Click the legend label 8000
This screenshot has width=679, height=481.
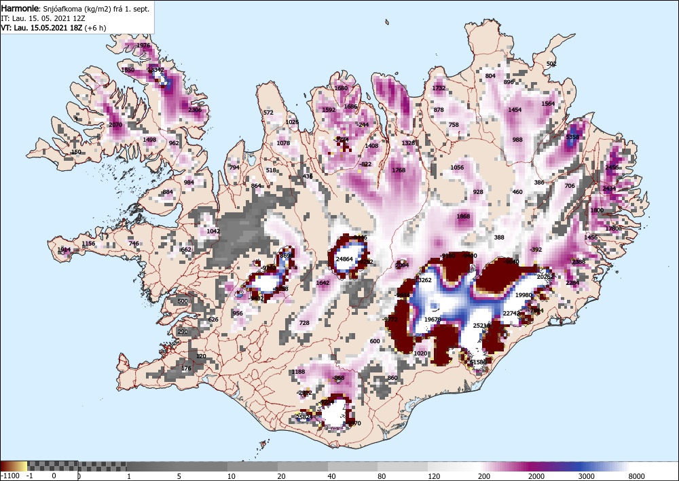[x=637, y=476]
